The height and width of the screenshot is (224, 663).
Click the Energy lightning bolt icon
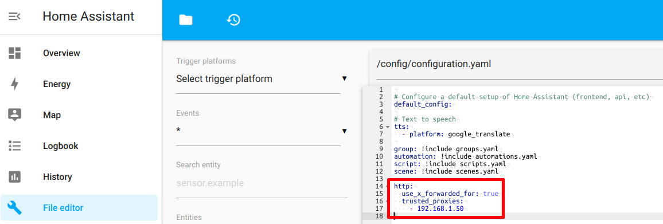point(15,84)
